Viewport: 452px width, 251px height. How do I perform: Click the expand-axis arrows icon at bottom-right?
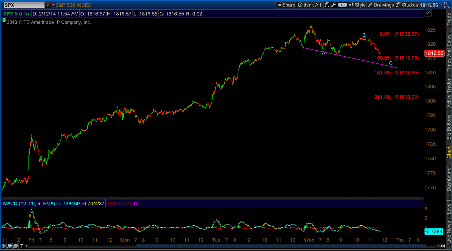[443, 246]
